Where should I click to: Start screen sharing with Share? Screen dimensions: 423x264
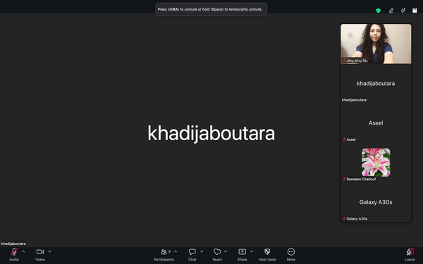click(242, 254)
